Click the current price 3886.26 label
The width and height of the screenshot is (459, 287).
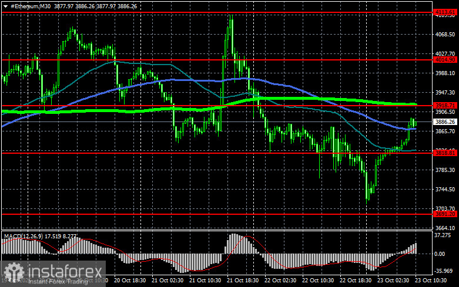(445, 121)
